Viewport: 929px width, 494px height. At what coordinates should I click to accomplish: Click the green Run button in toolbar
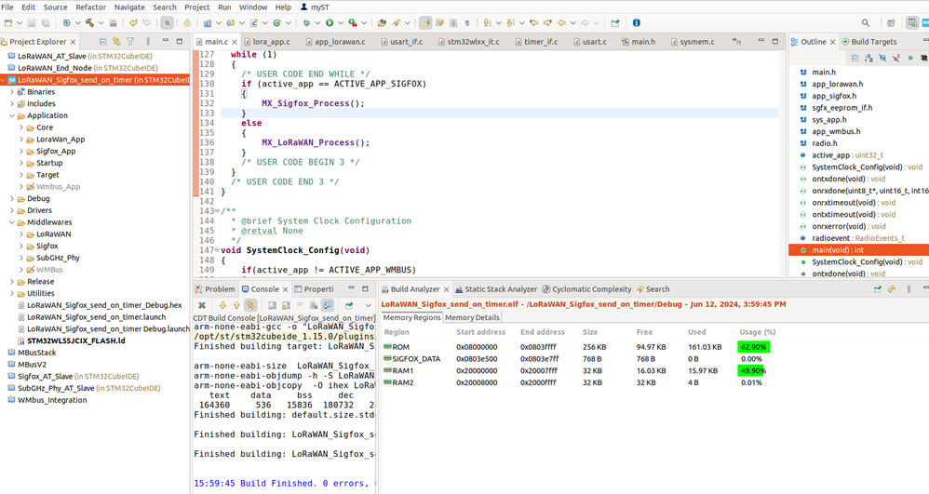pyautogui.click(x=330, y=23)
